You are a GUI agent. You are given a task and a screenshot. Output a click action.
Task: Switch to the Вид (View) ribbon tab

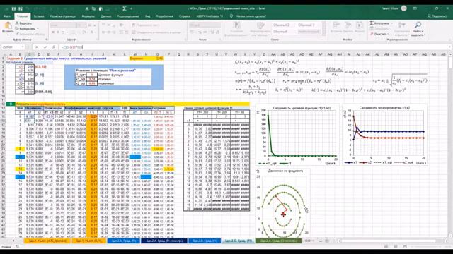(x=148, y=16)
